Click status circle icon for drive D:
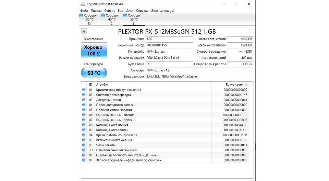329x181 pixels. point(81,15)
